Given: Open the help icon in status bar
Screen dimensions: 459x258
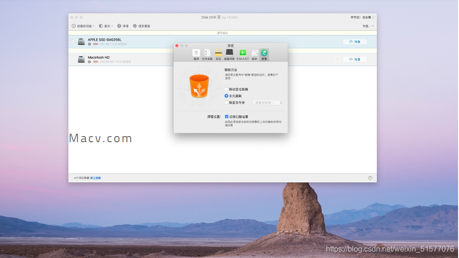Looking at the screenshot, I should (x=370, y=178).
